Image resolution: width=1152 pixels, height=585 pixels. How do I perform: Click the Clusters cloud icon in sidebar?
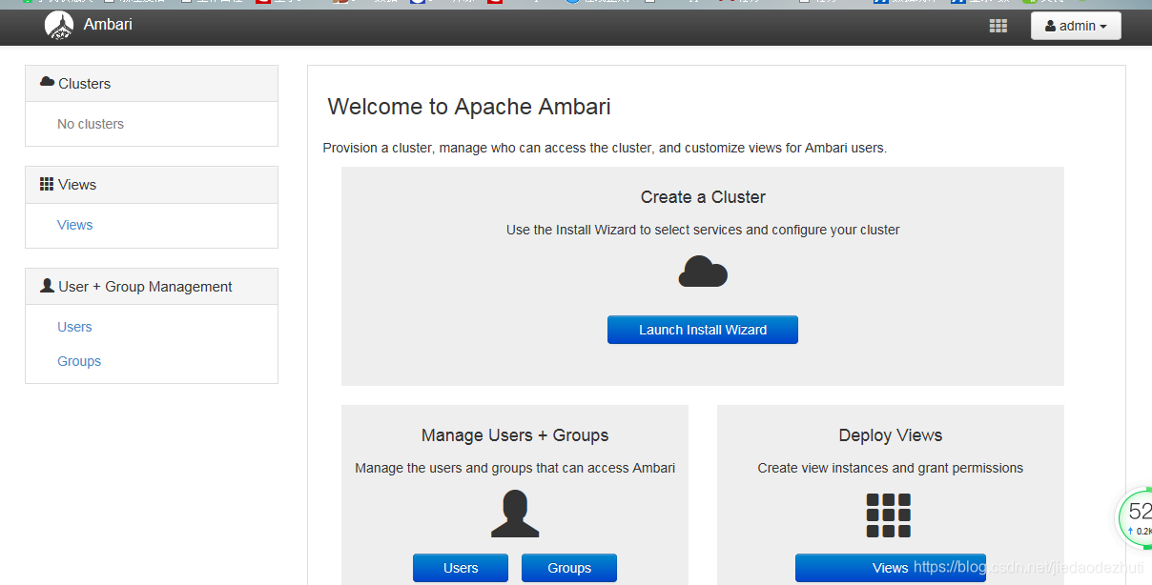[47, 83]
